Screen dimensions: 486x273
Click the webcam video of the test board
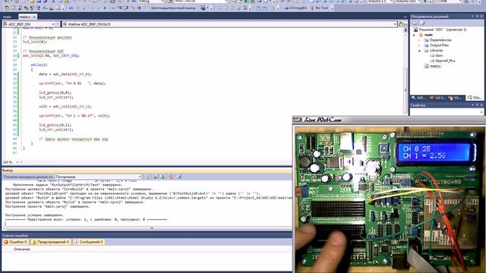(390, 199)
